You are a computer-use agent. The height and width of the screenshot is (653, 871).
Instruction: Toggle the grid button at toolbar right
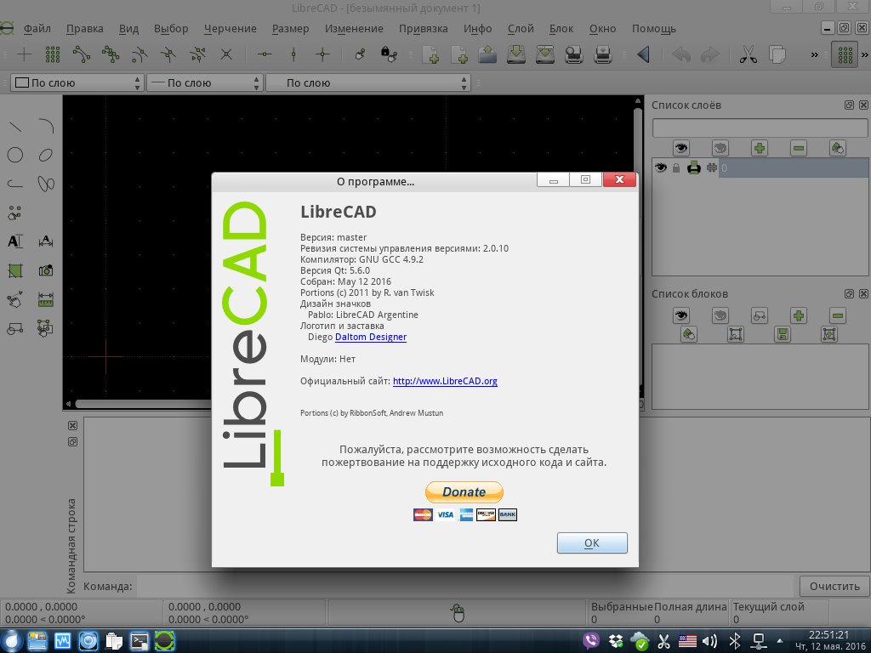[845, 54]
